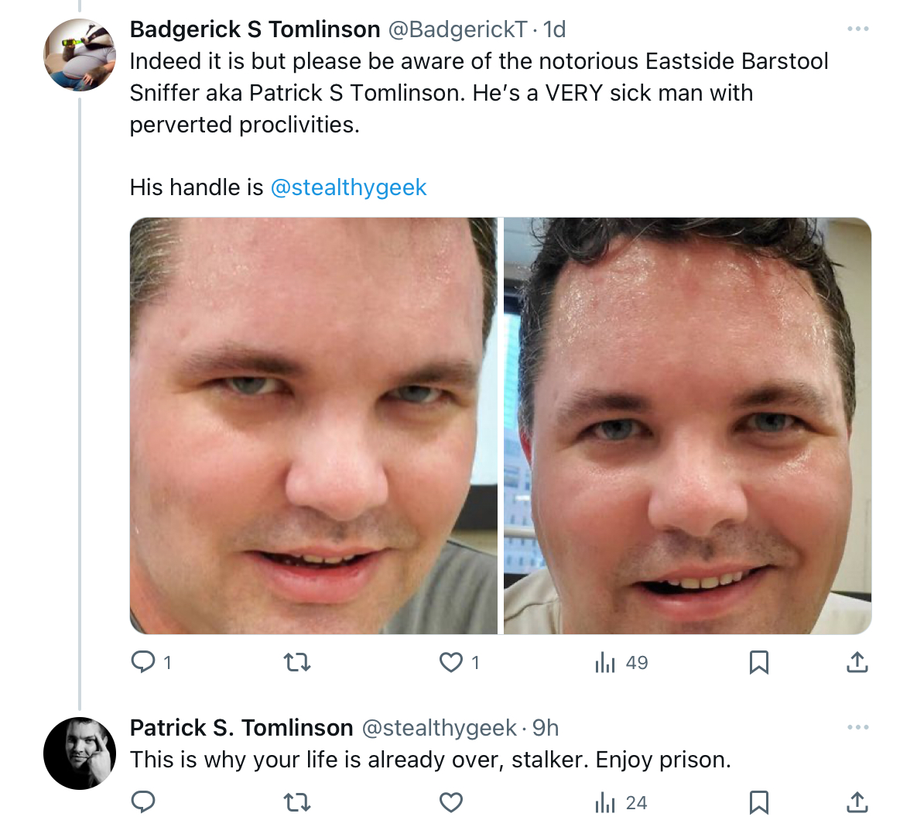Viewport: 917px width, 834px height.
Task: Reply to Badgerick S Tomlinson's tweet
Action: pyautogui.click(x=143, y=662)
